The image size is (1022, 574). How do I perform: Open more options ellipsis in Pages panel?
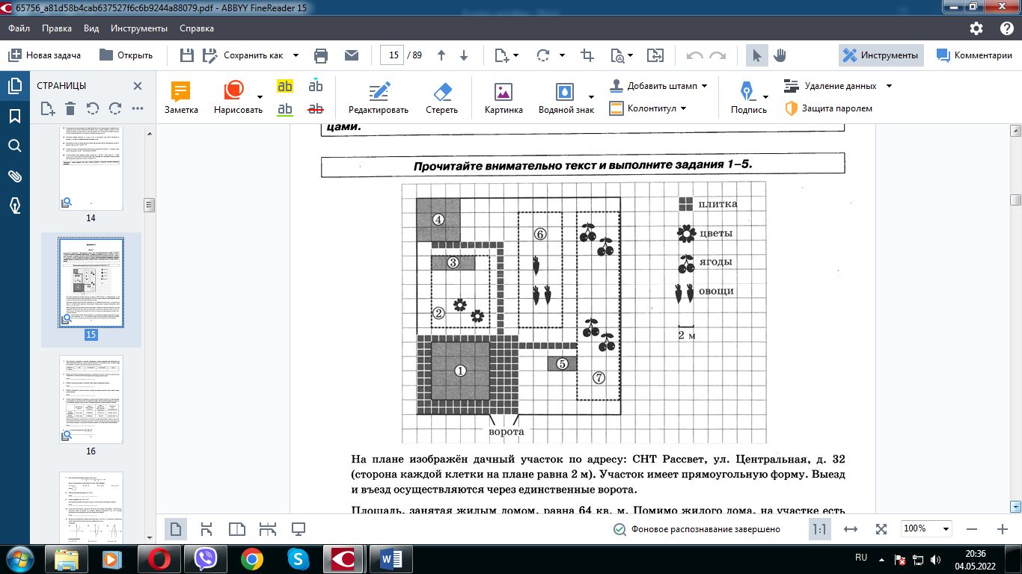[x=138, y=108]
